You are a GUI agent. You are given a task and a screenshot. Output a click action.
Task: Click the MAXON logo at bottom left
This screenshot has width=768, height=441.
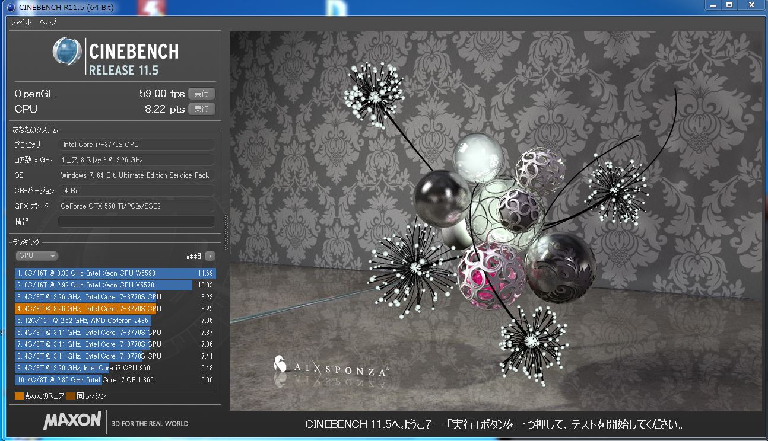coord(72,421)
